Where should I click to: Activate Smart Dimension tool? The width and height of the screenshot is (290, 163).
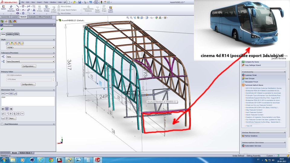click(11, 8)
